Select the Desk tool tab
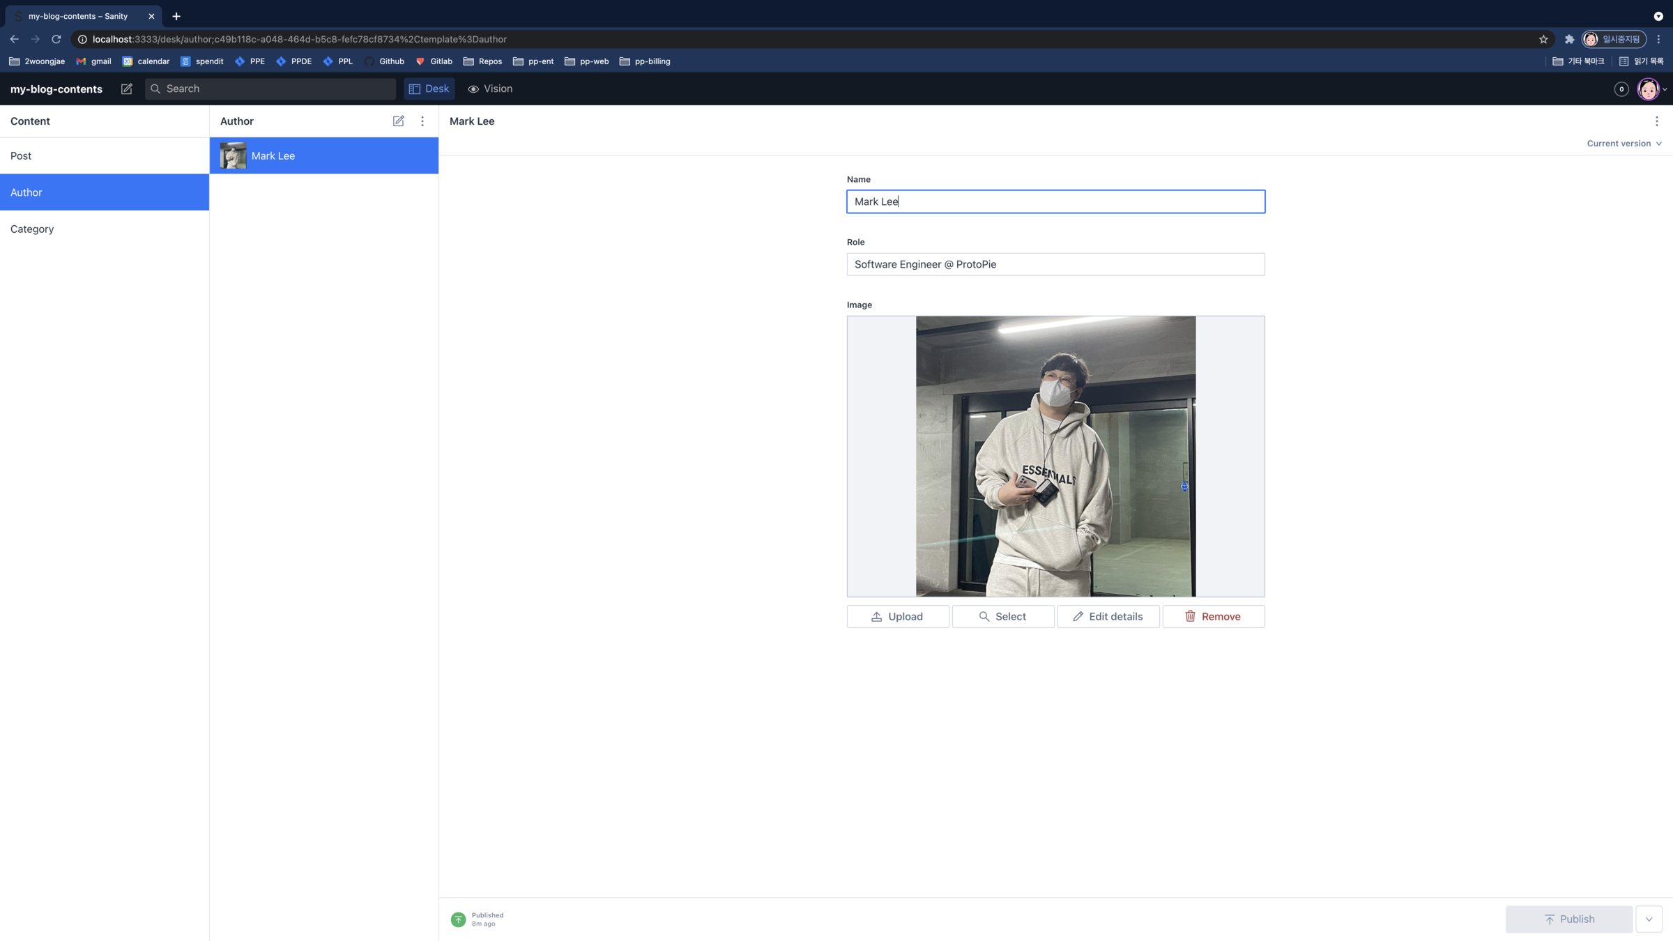Viewport: 1673px width, 941px height. click(x=429, y=89)
